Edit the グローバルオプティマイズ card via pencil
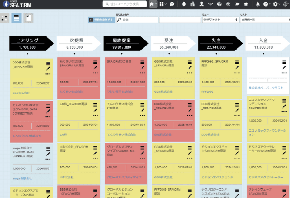Viewport: 290px width, 198px height. click(143, 153)
